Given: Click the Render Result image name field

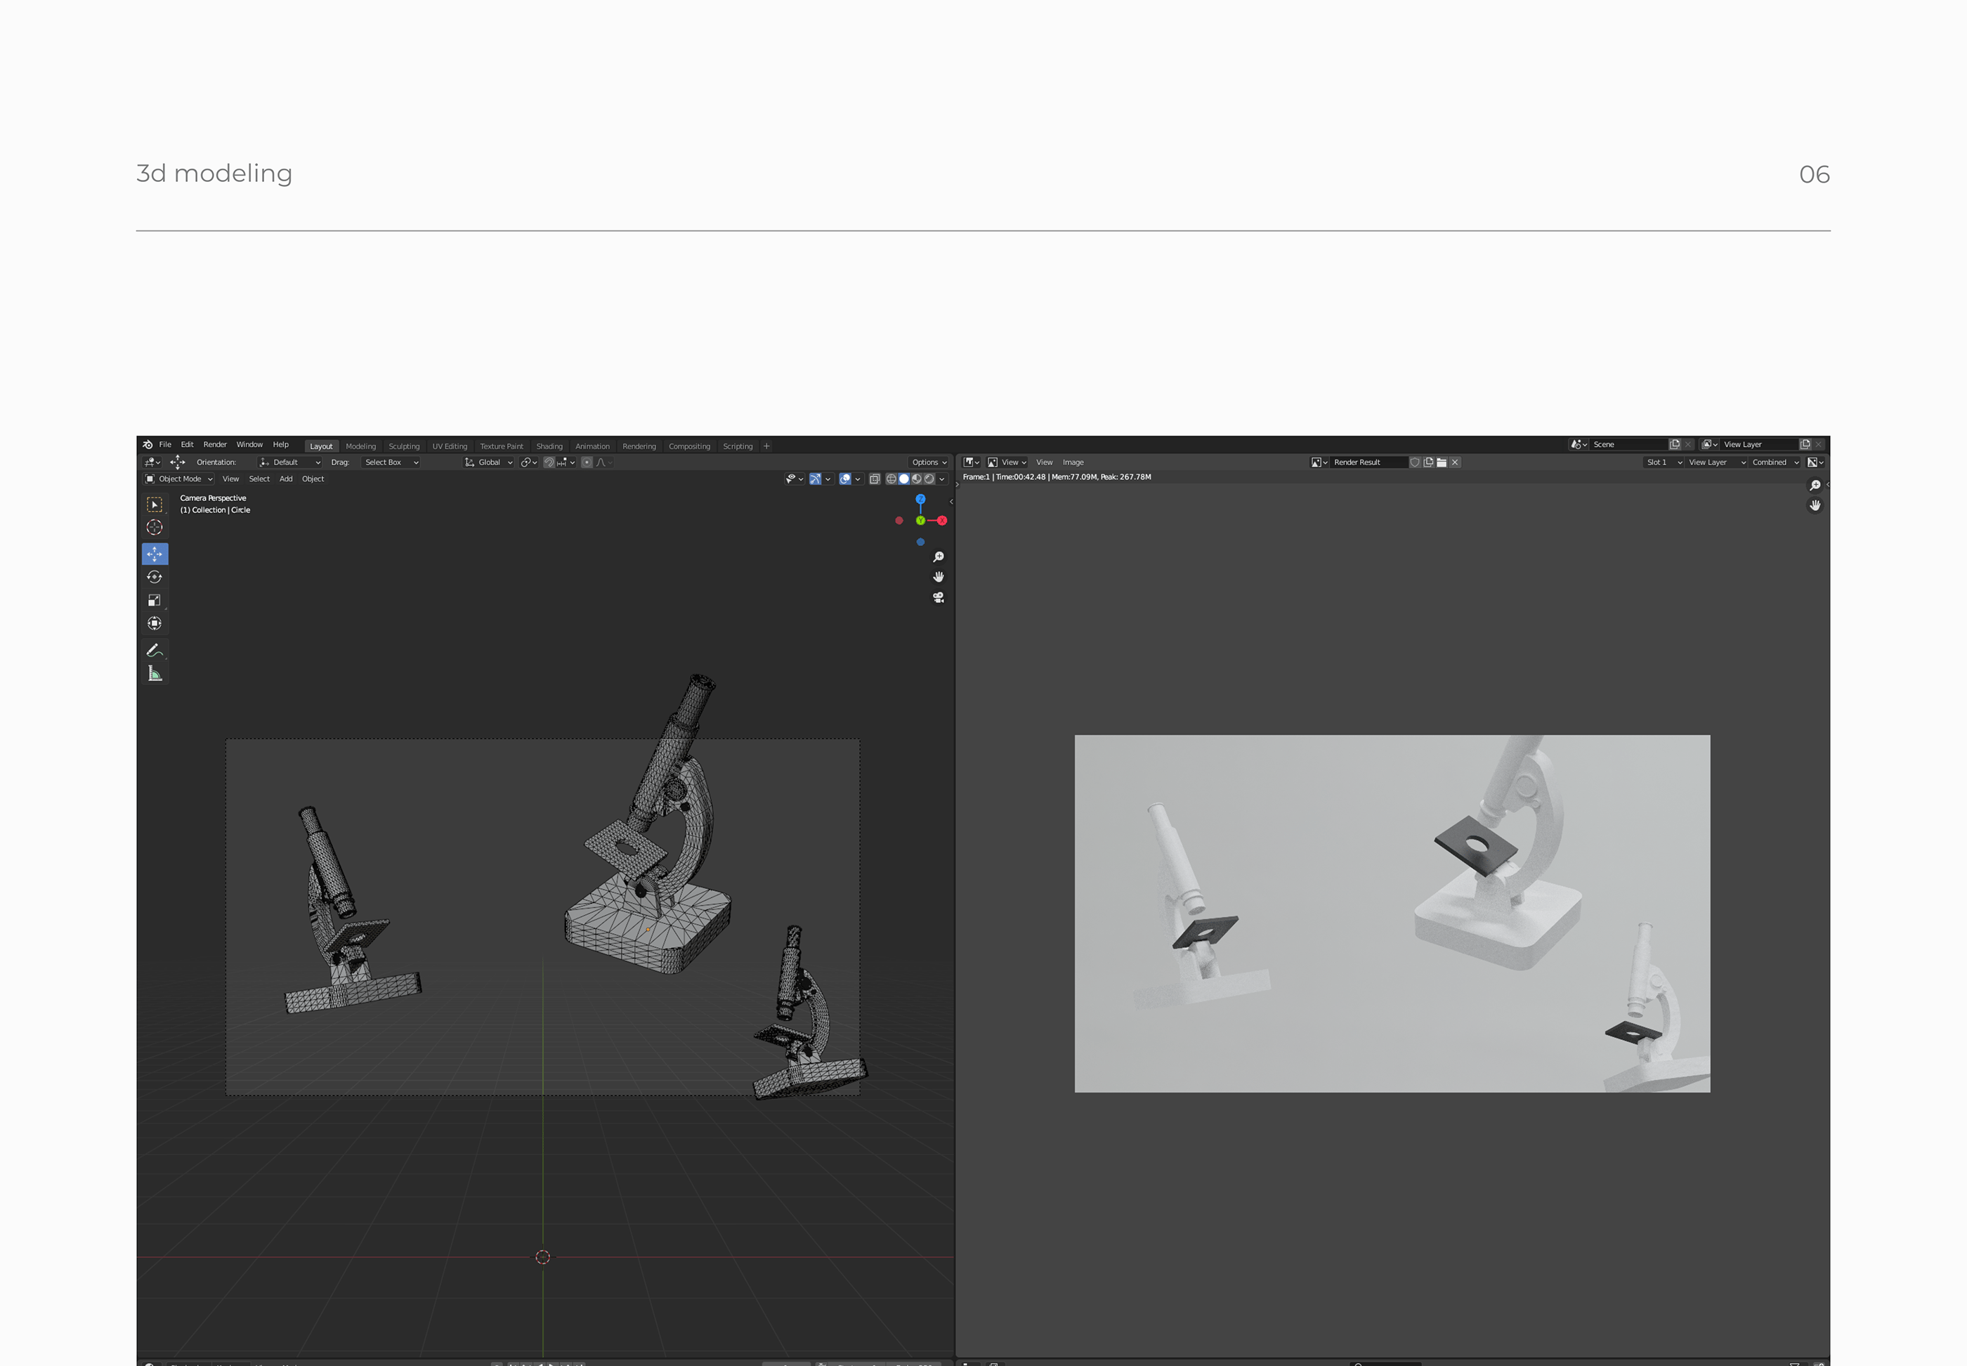Looking at the screenshot, I should (1366, 462).
